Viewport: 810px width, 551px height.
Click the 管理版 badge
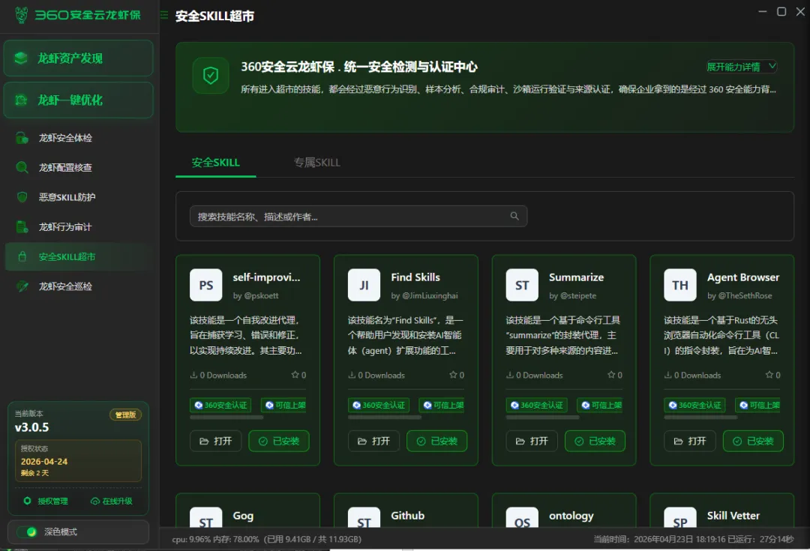pyautogui.click(x=125, y=415)
